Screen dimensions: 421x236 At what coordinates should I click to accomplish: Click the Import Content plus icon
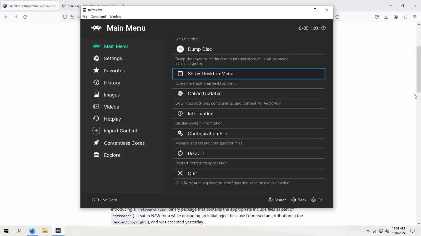[96, 131]
